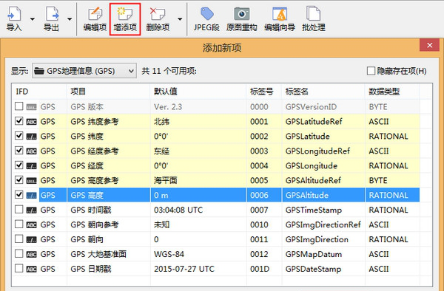Close the 添加新项 dialog
444x302 pixels.
click(429, 45)
